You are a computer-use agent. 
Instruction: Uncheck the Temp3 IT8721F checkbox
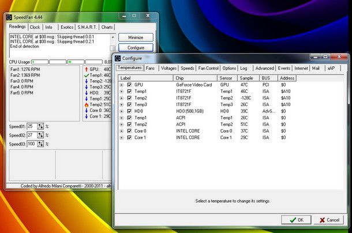click(129, 104)
